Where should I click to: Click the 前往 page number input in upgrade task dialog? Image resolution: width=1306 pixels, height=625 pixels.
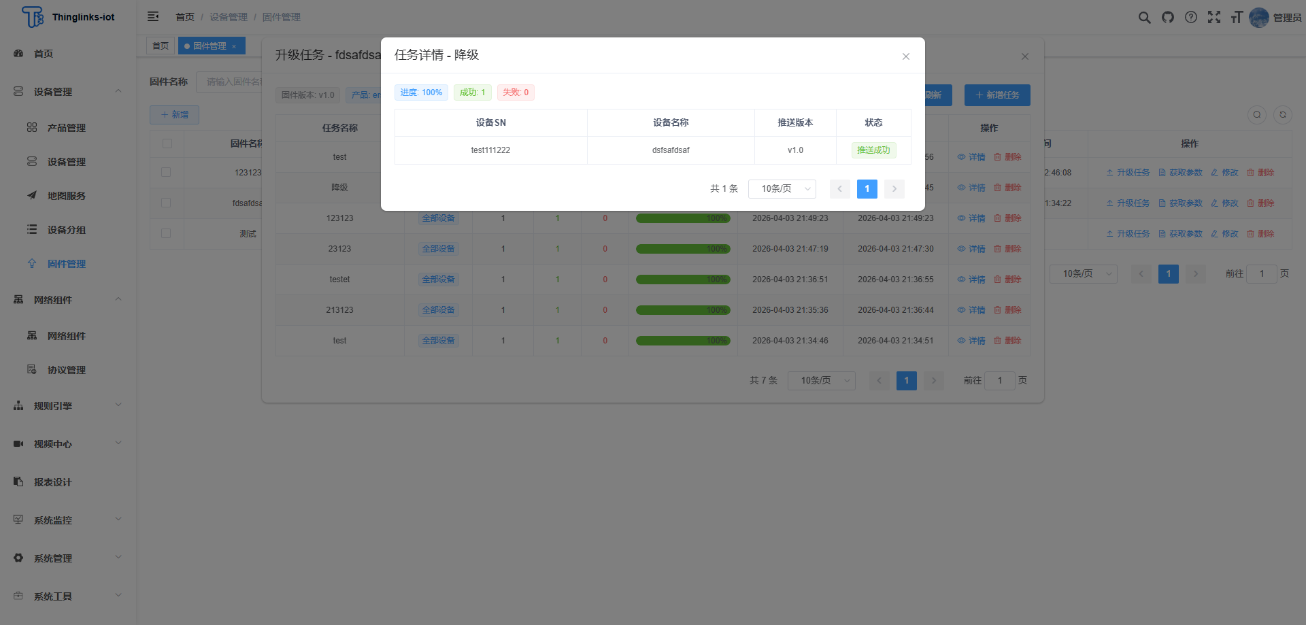tap(1000, 381)
